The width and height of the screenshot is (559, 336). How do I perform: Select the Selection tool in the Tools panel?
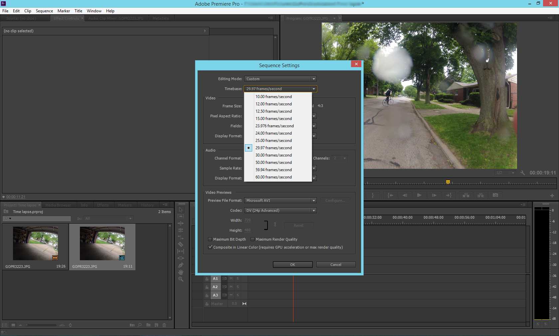coord(181,210)
